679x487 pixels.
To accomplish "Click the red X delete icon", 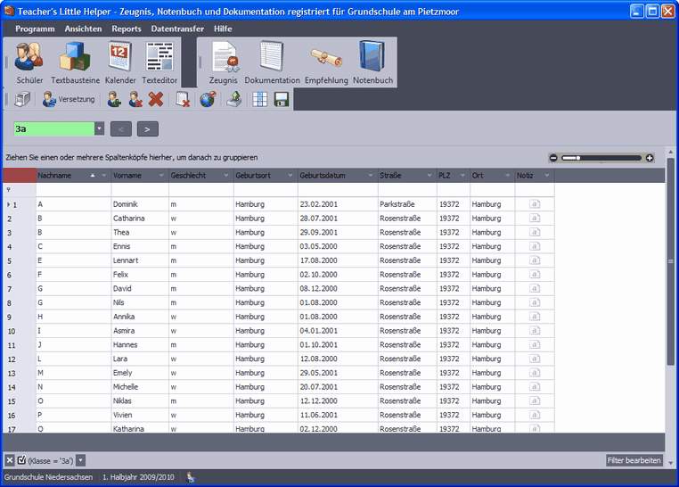I will [156, 99].
